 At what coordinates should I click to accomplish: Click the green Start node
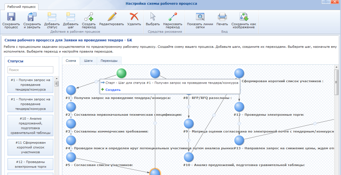point(121,73)
